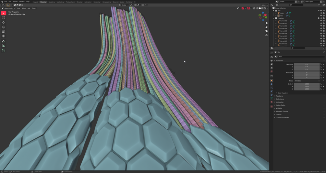Click the Location X value field

307,64
